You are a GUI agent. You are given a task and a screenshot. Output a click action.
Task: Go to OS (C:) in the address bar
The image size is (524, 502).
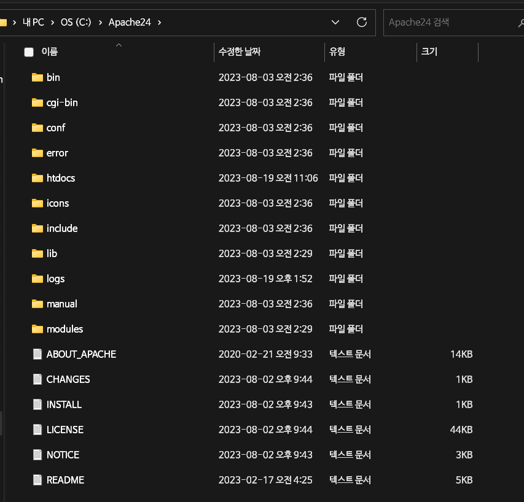pos(76,22)
